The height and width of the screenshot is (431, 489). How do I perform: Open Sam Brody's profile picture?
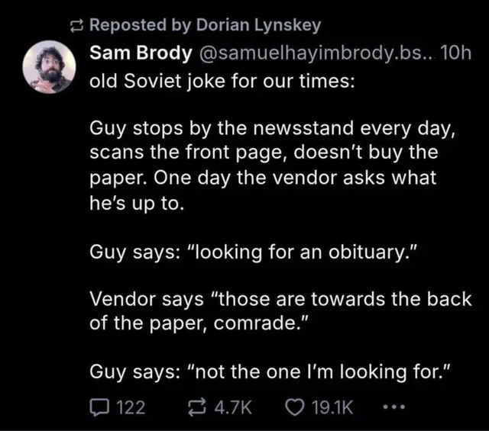(x=48, y=67)
